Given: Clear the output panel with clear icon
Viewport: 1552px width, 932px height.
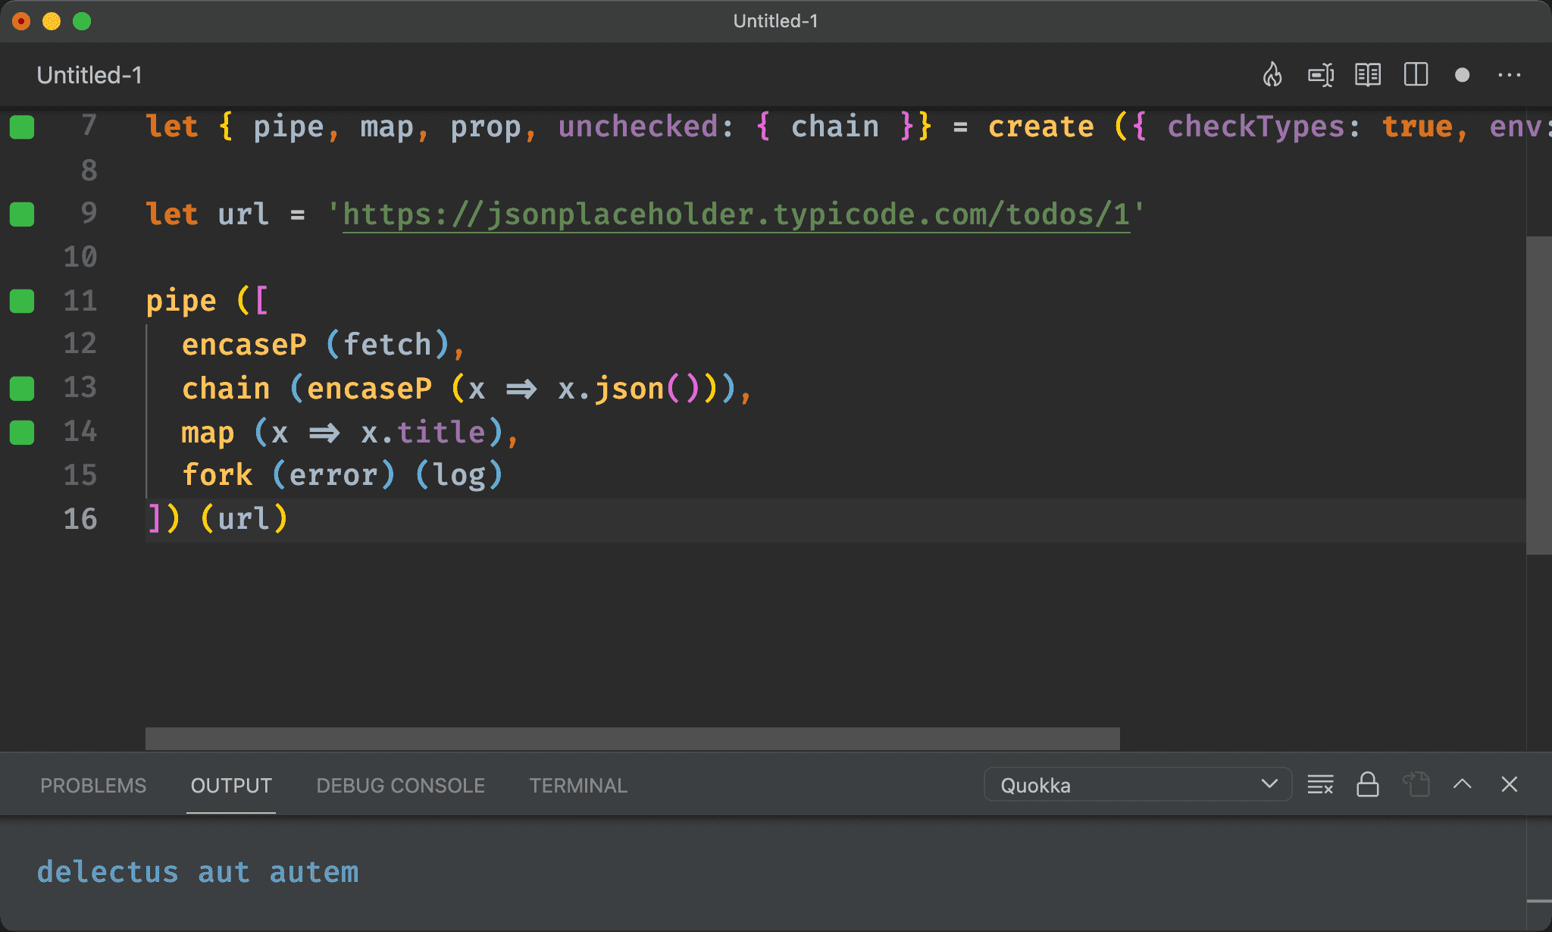Looking at the screenshot, I should [x=1320, y=784].
